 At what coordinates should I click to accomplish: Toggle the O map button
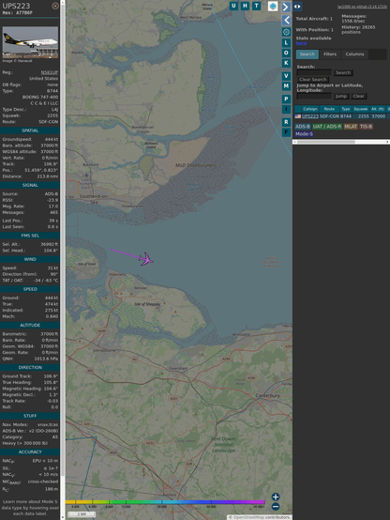(x=286, y=53)
